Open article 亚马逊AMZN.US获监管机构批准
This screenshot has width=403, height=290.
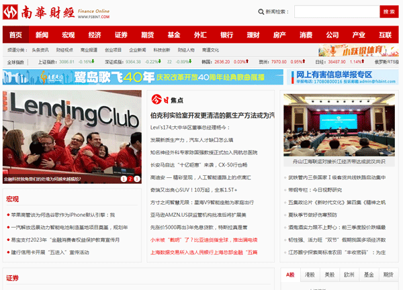coord(198,215)
